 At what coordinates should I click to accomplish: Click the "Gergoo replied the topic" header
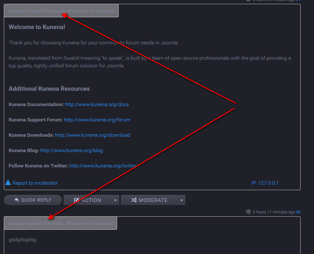point(60,223)
